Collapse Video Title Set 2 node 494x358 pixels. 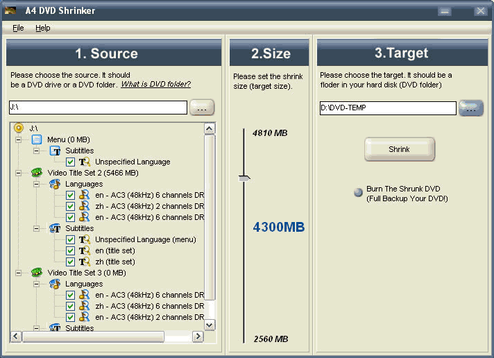click(18, 173)
